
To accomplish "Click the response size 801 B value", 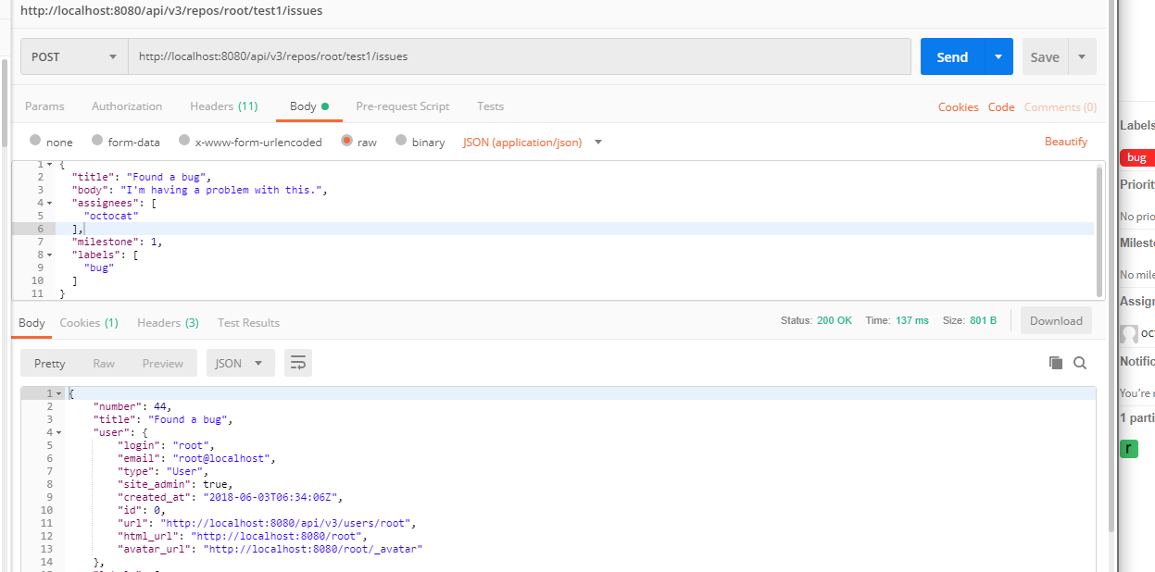I will click(982, 321).
